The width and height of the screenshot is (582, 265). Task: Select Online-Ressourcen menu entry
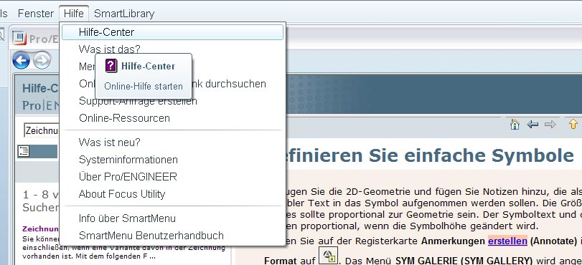click(x=173, y=118)
